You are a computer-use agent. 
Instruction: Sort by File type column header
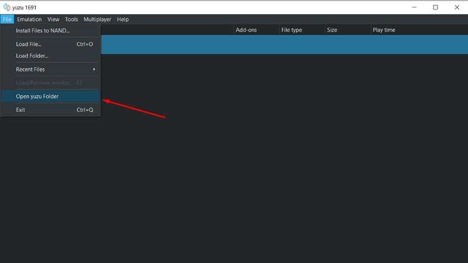click(x=302, y=30)
